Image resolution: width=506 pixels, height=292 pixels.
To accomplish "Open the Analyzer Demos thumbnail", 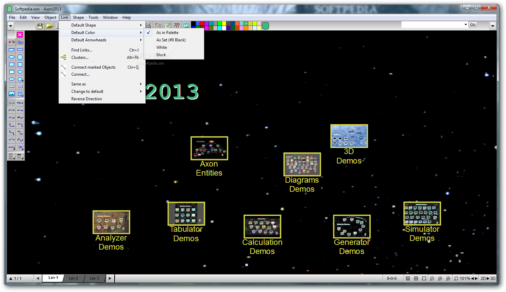I will (111, 222).
